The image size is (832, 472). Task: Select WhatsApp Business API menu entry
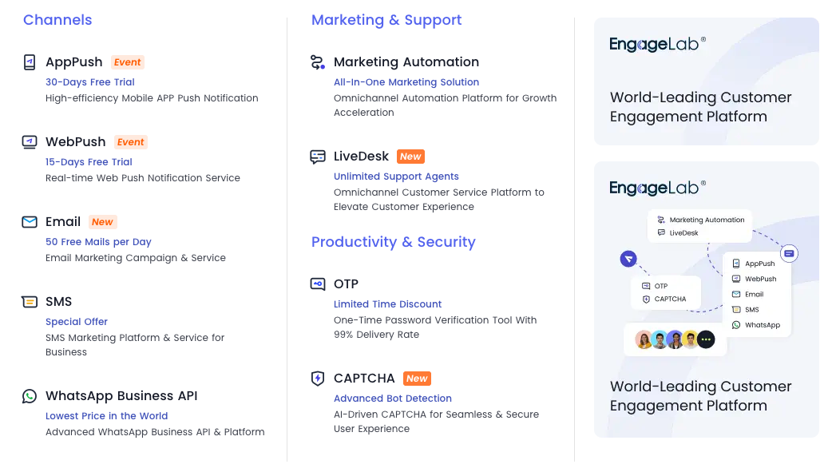click(121, 396)
